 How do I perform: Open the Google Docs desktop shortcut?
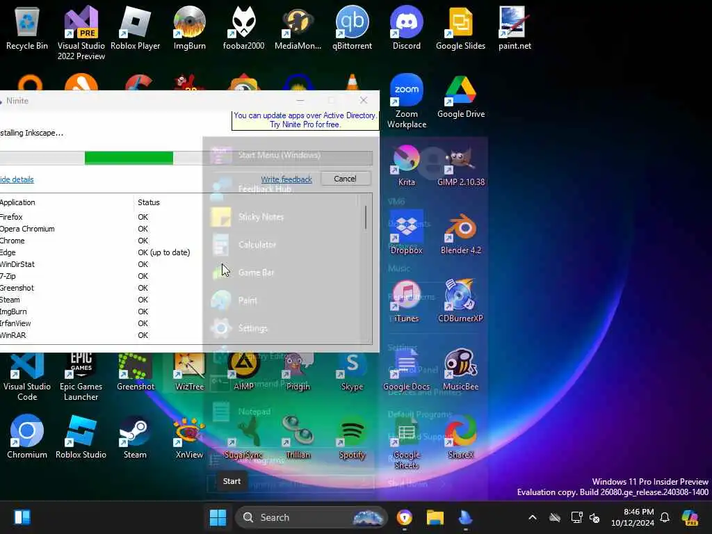tap(406, 369)
